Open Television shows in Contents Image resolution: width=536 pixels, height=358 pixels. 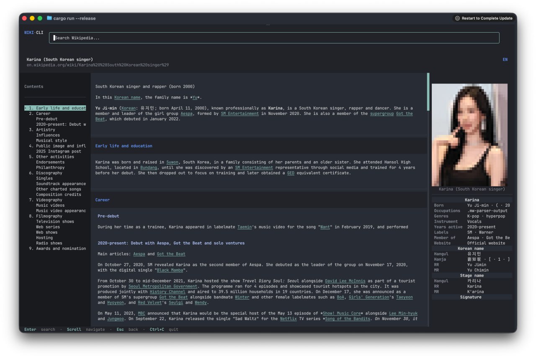pyautogui.click(x=55, y=222)
